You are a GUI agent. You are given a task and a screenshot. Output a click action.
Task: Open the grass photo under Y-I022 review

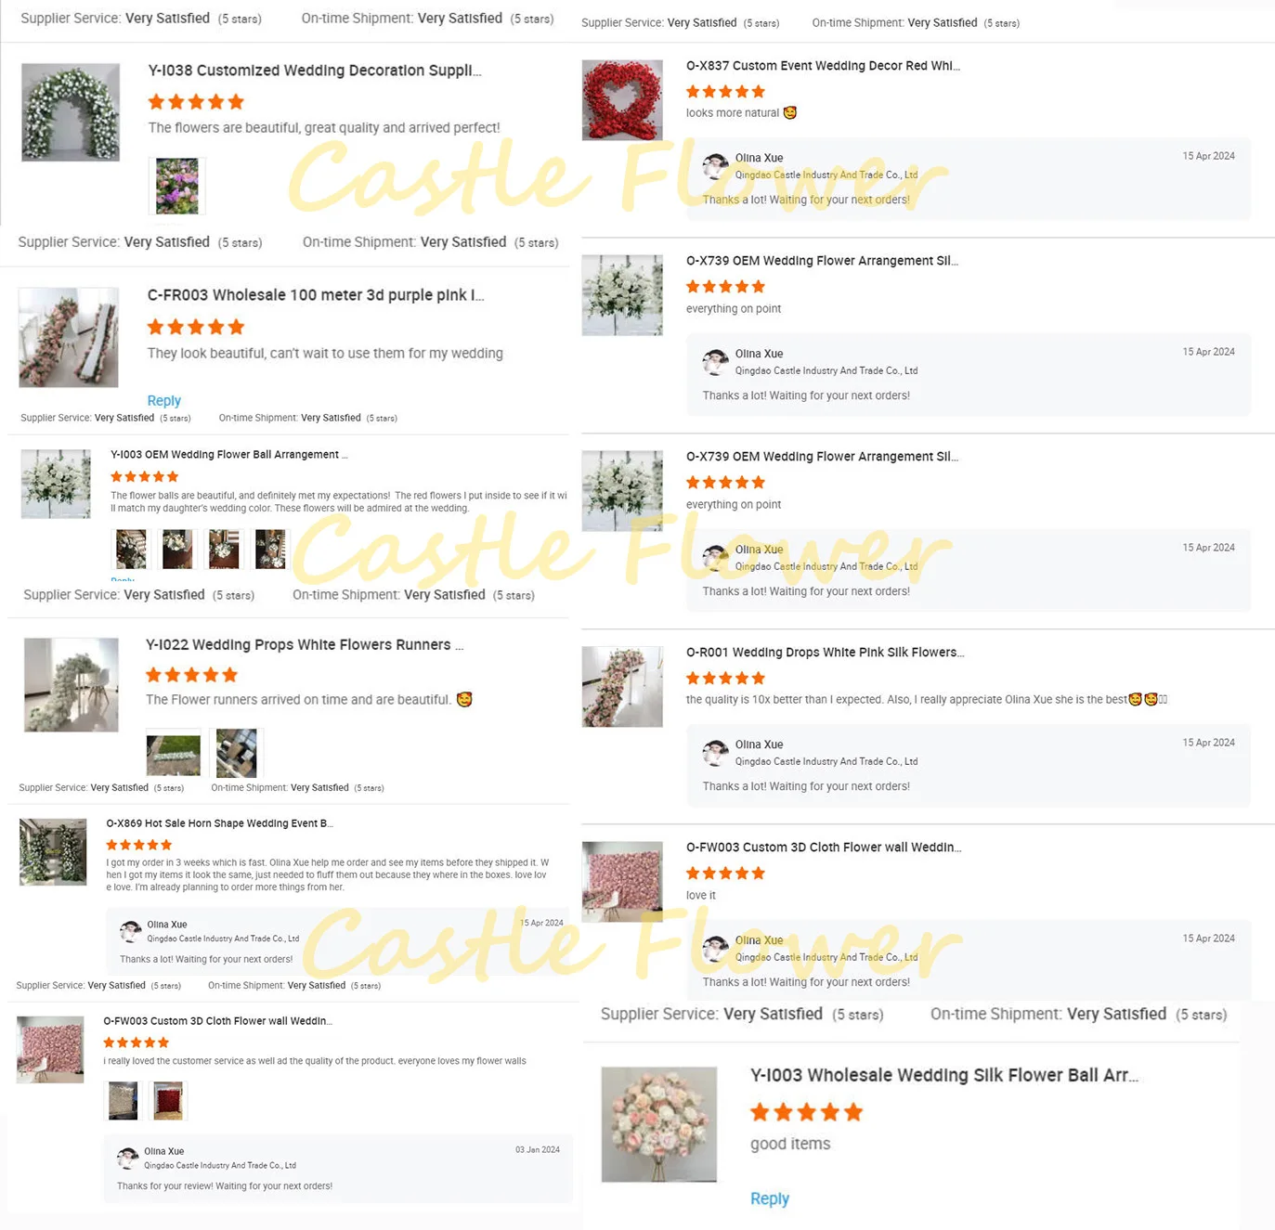pyautogui.click(x=174, y=756)
